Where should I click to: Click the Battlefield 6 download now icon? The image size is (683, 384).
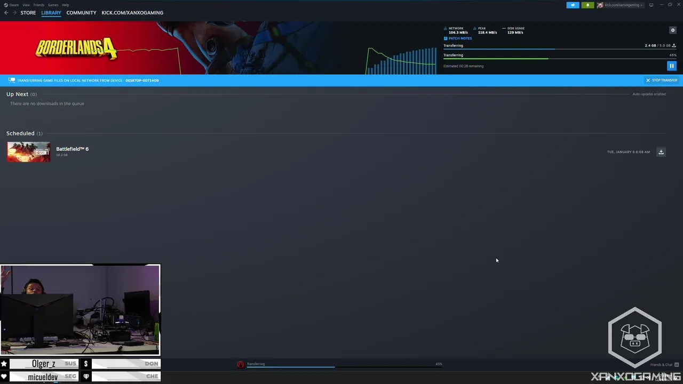click(661, 152)
